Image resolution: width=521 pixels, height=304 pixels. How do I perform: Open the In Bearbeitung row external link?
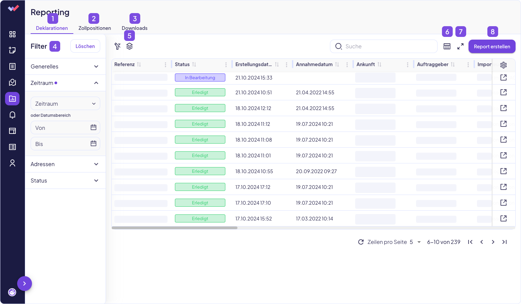pos(504,78)
